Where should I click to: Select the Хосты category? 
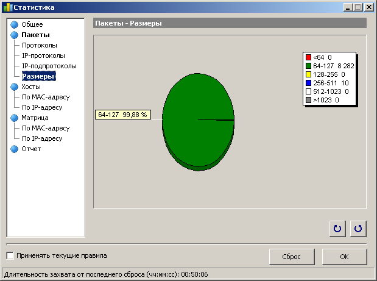click(31, 87)
